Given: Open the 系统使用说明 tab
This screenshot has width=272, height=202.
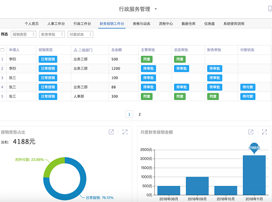Looking at the screenshot, I should (x=234, y=24).
